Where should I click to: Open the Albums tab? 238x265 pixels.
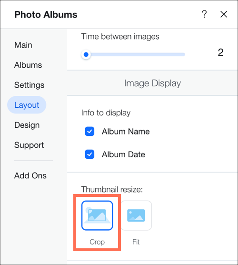pyautogui.click(x=28, y=65)
